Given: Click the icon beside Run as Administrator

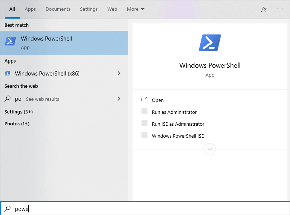Looking at the screenshot, I should click(144, 111).
